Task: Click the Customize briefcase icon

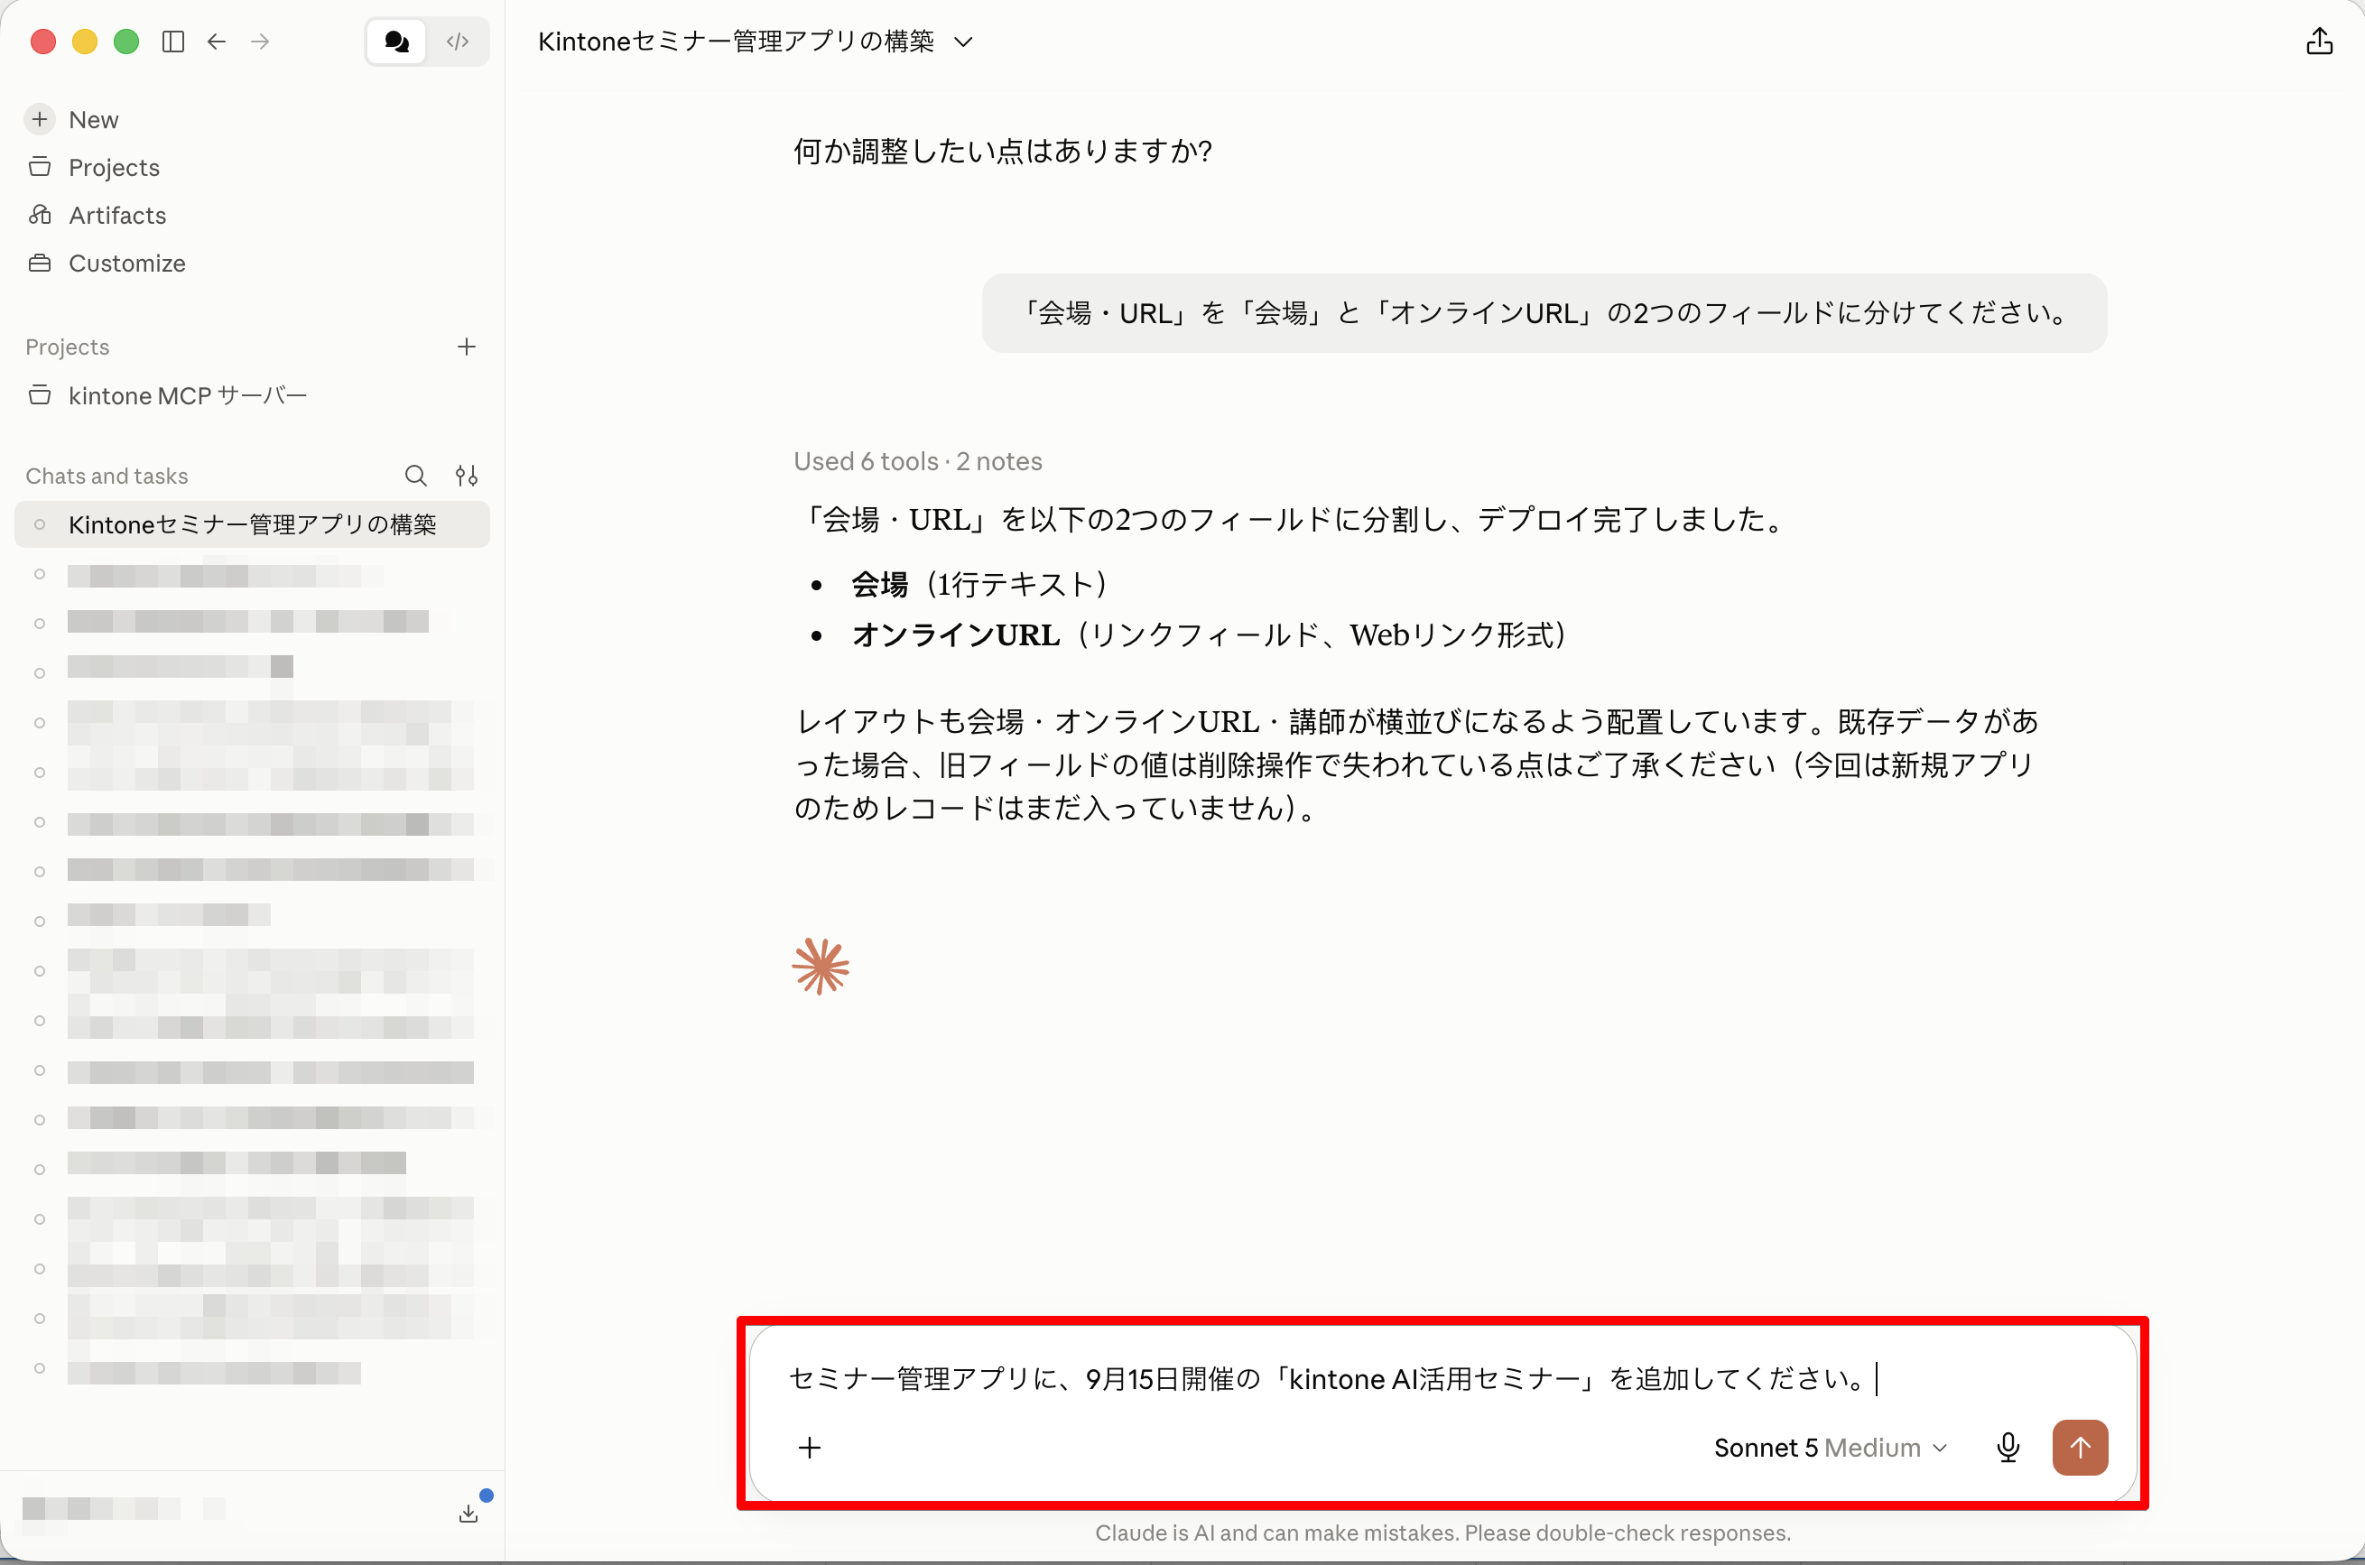Action: pos(40,264)
